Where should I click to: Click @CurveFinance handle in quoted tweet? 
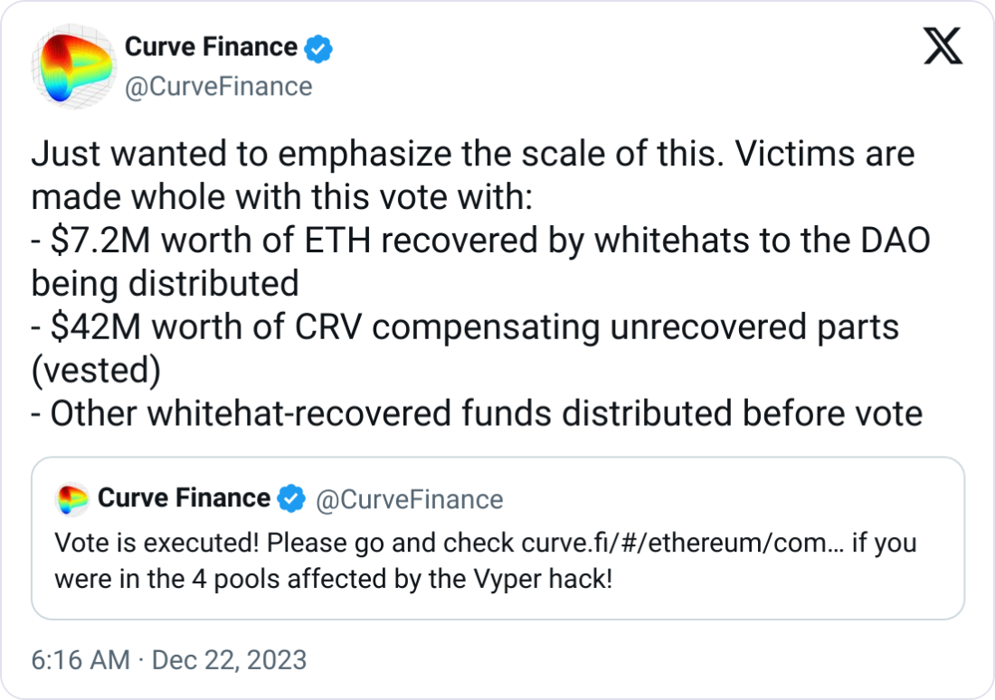tap(409, 499)
